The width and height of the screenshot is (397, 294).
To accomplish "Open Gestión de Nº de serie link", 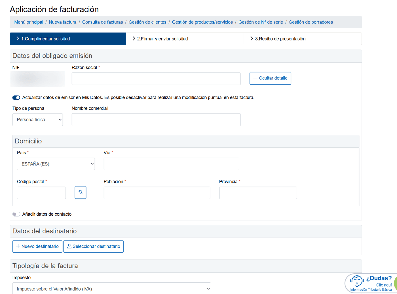I will tap(261, 22).
